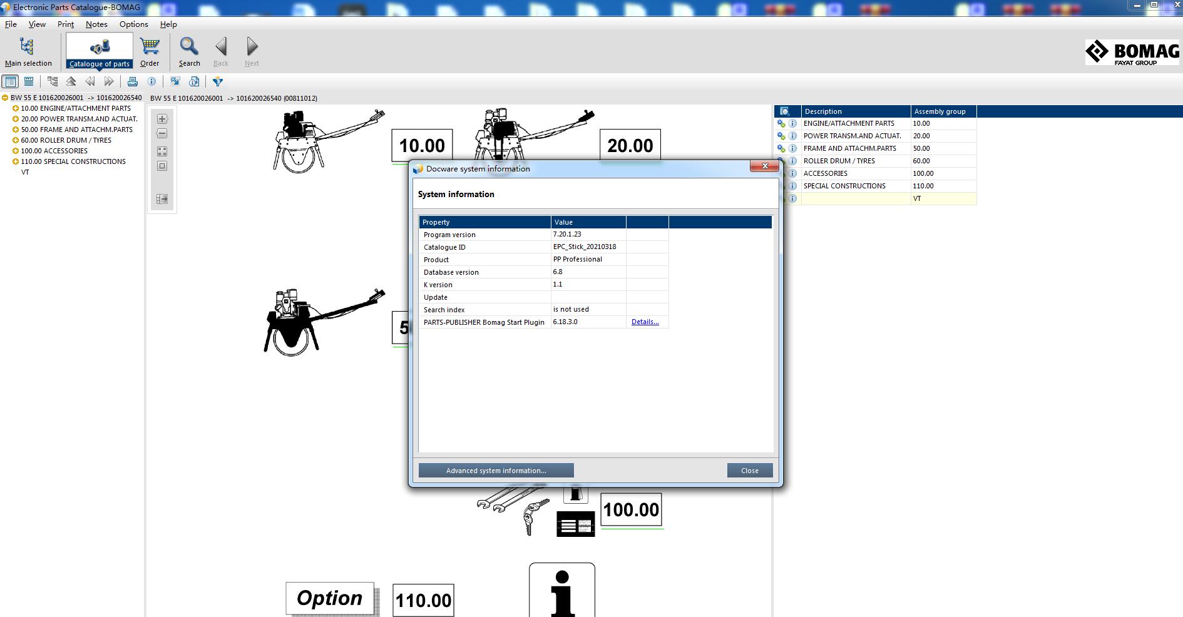Sort by the Assembly group column header
This screenshot has height=617, width=1183.
point(943,111)
